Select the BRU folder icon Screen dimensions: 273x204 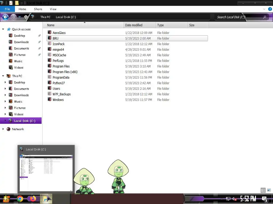pyautogui.click(x=49, y=38)
